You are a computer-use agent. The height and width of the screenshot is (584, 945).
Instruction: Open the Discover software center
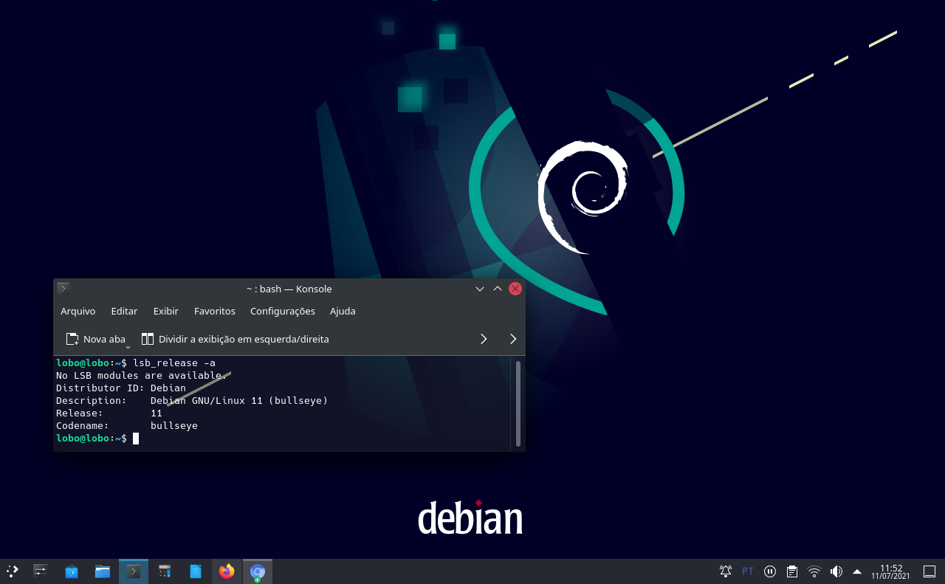click(x=71, y=571)
